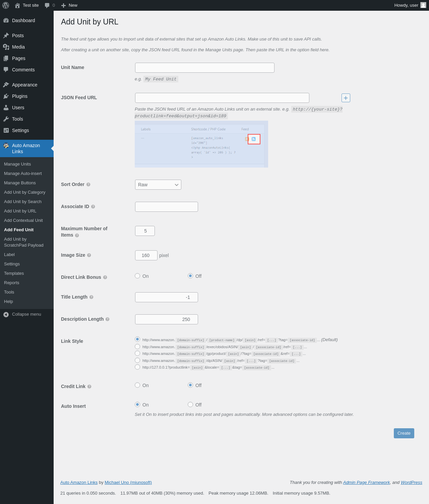Turn Direct Link Bonus On
This screenshot has width=429, height=504.
pyautogui.click(x=137, y=276)
